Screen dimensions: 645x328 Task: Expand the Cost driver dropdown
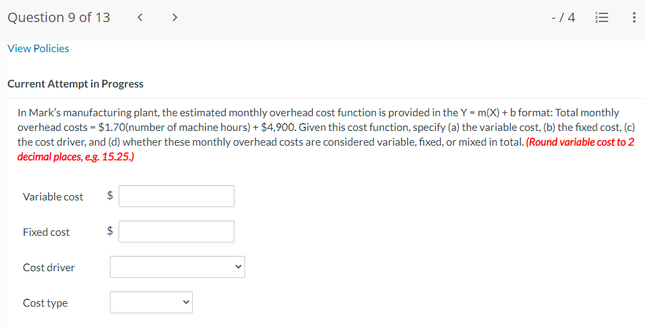(x=177, y=267)
